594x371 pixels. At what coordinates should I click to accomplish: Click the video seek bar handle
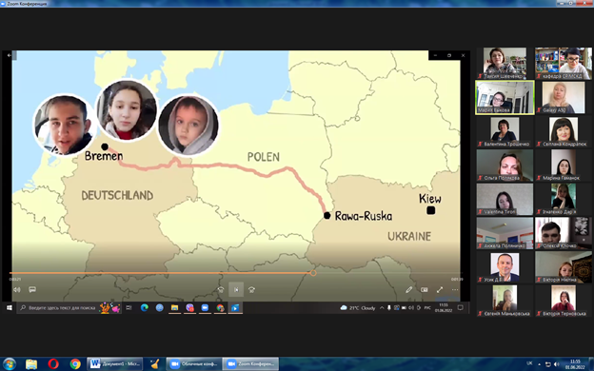point(313,273)
